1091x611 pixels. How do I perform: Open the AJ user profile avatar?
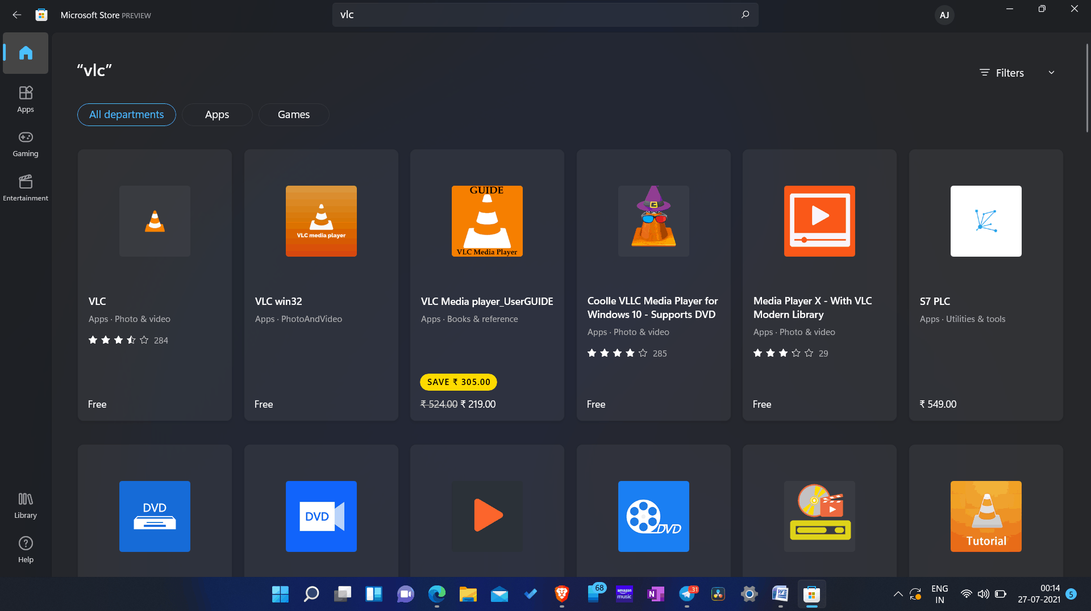[944, 15]
